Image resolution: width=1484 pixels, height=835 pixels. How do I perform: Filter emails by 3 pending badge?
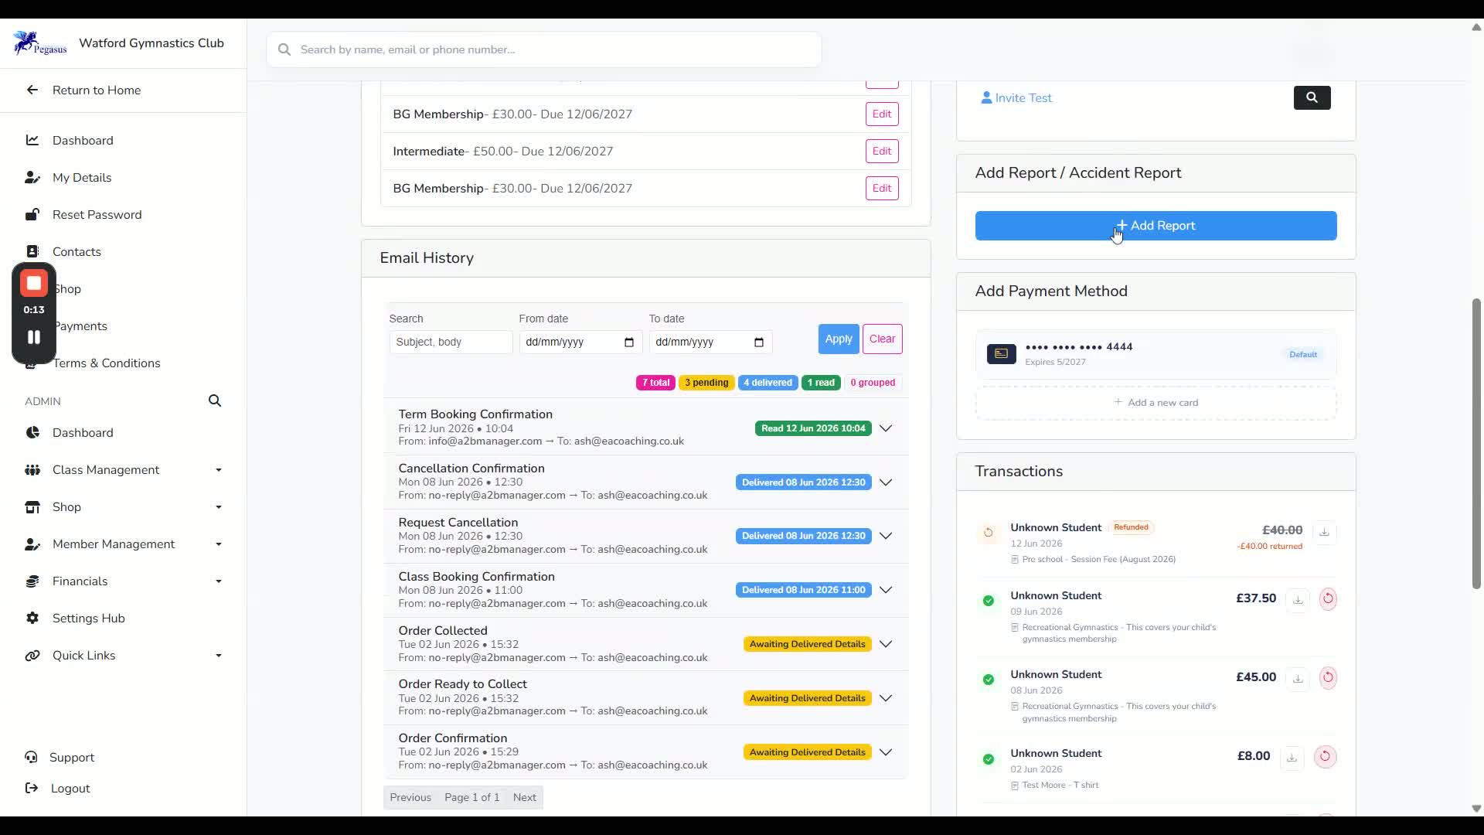tap(706, 383)
